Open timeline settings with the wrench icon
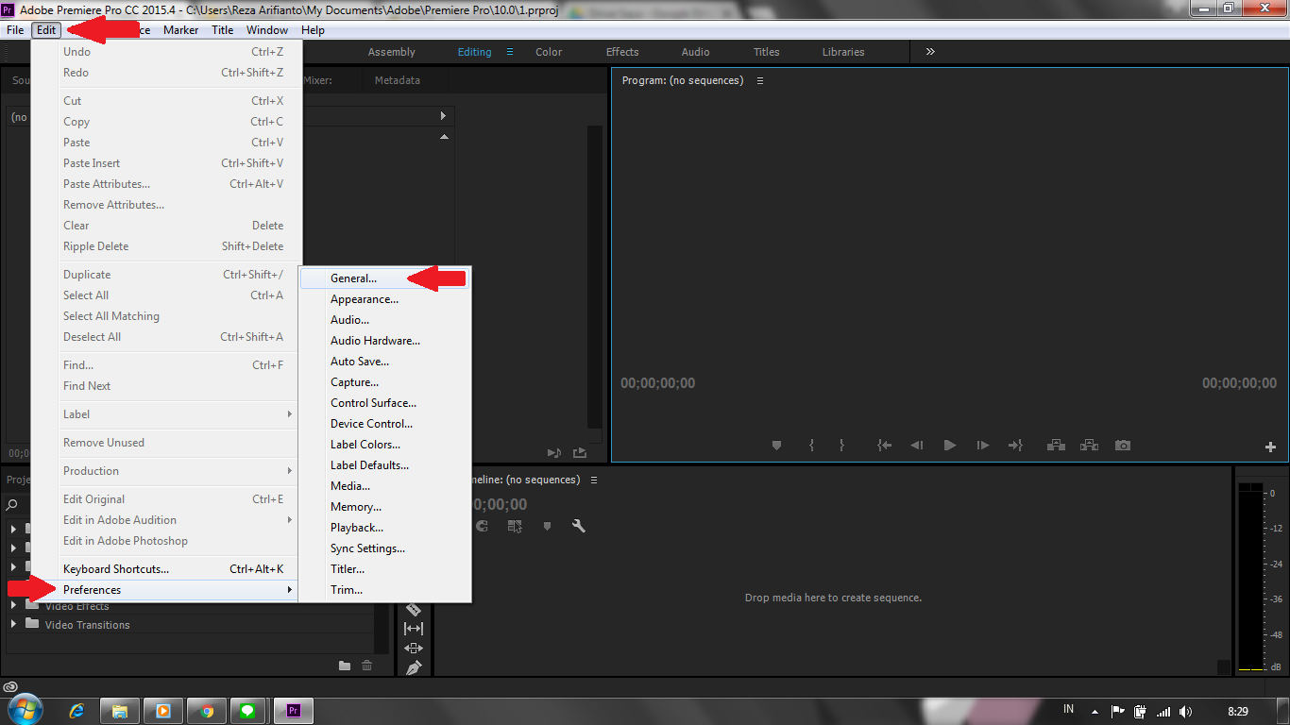 [579, 526]
